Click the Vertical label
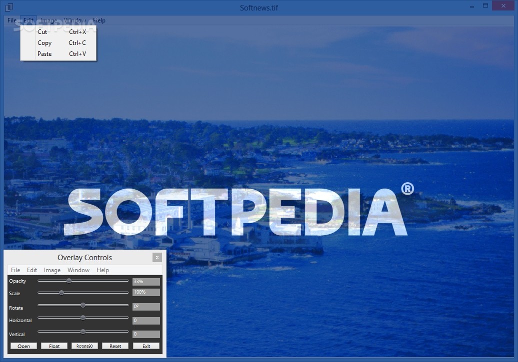 click(17, 334)
